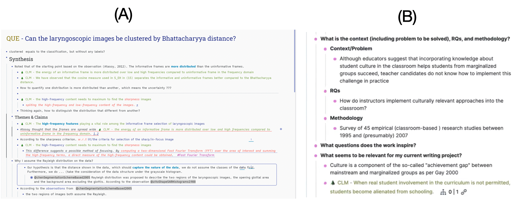Click the plus icon beside the Atasoy block
Screen dimensions: 520x202
click(x=281, y=129)
